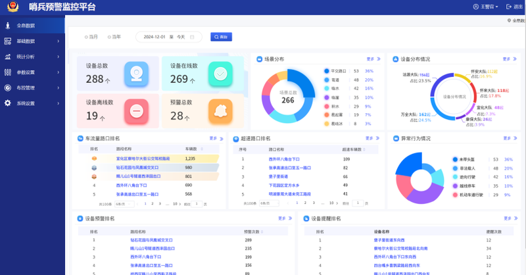Image resolution: width=526 pixels, height=275 pixels.
Task: Open the 基础数据 sidebar menu
Action: [32, 41]
